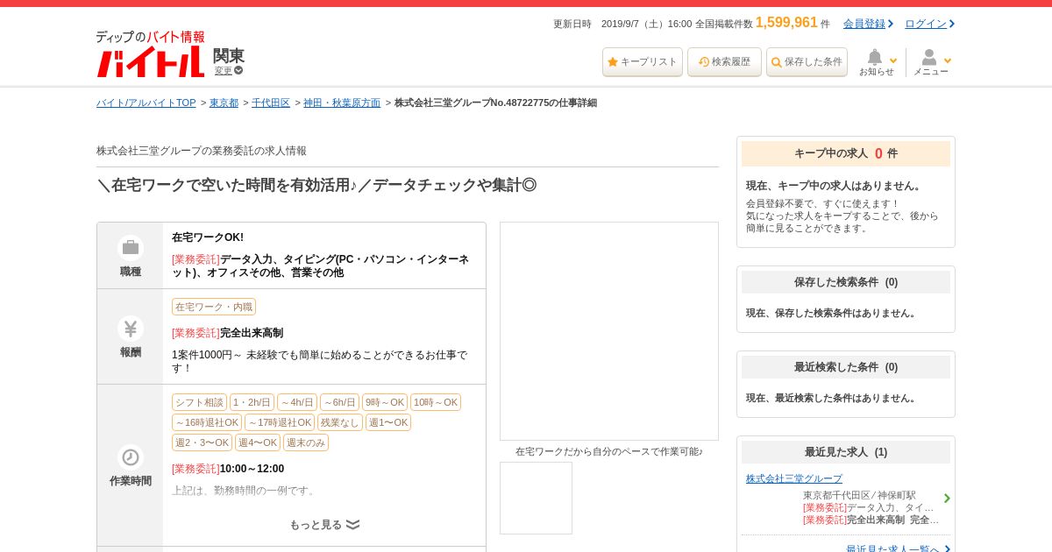Select the 10時～OK tag
This screenshot has height=552, width=1052.
(x=436, y=402)
